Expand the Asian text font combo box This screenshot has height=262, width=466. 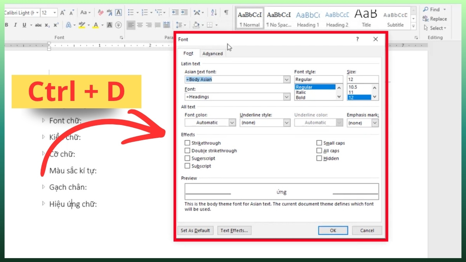pos(287,80)
